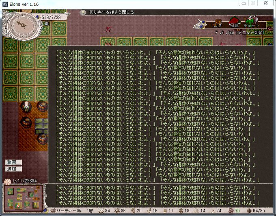This screenshot has height=216, width=276.
Task: Switch to the ログ tab
Action: point(218,25)
